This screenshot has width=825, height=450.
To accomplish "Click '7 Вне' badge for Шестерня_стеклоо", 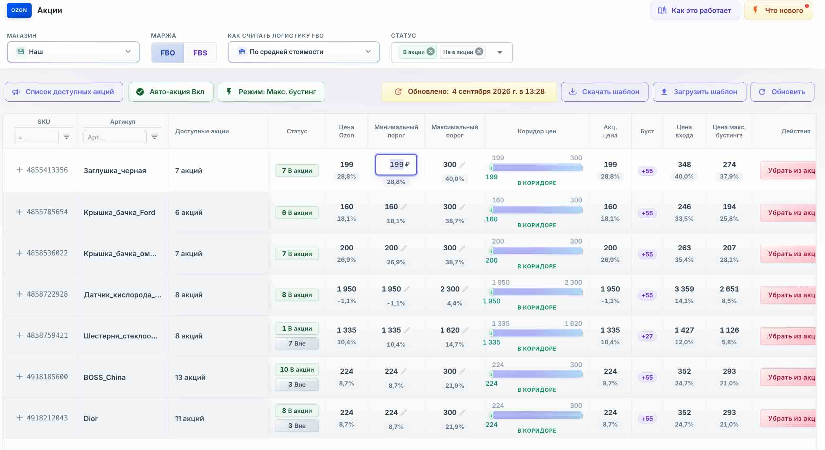I will tap(297, 344).
